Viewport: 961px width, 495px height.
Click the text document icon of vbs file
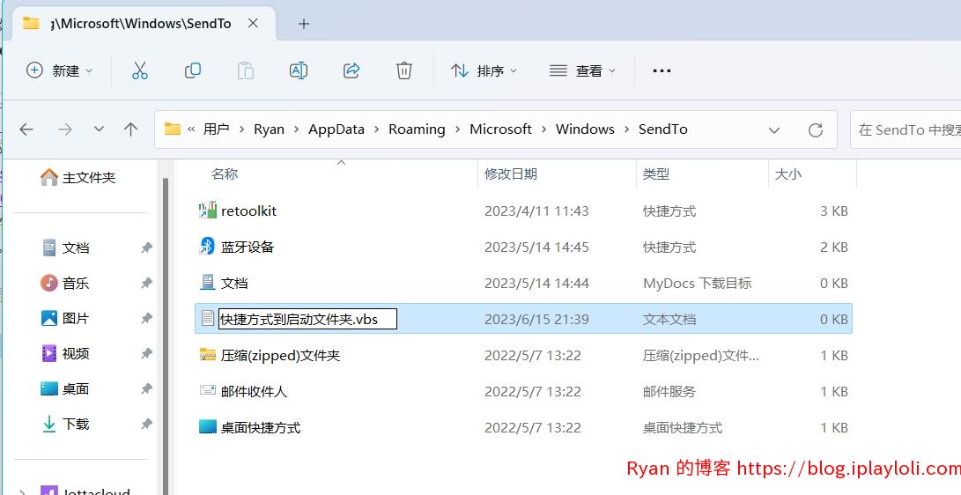click(x=208, y=318)
